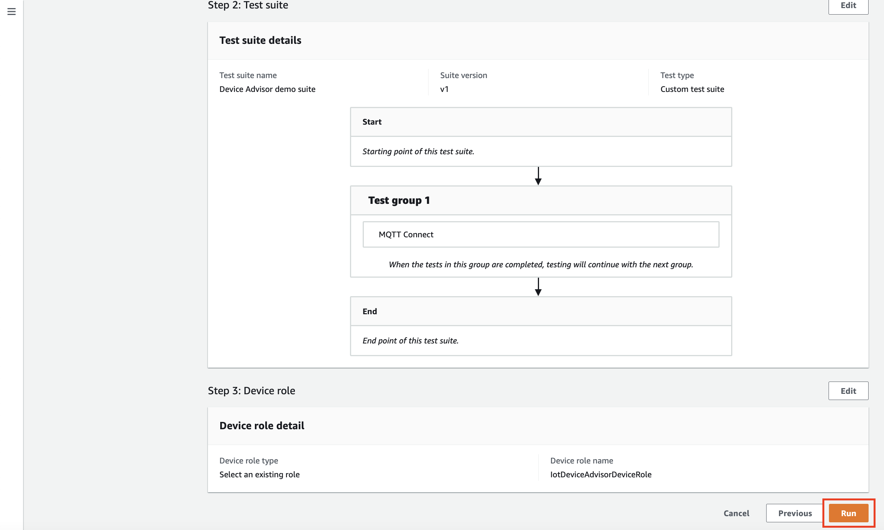Select the MQTT Connect test case
884x530 pixels.
pyautogui.click(x=541, y=234)
